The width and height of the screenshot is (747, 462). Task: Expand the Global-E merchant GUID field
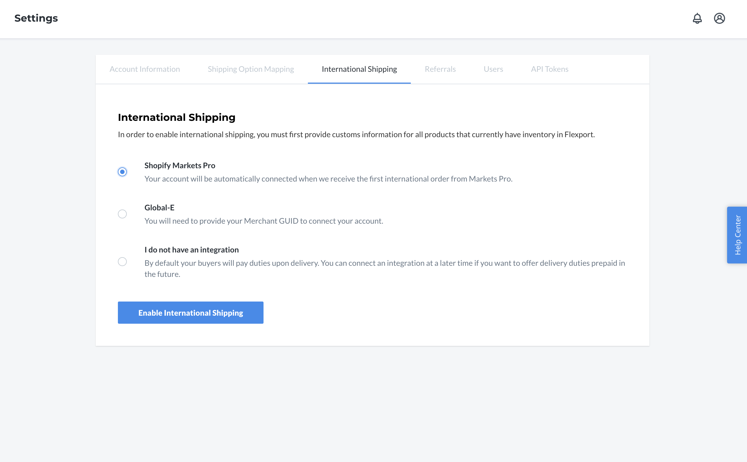click(123, 214)
